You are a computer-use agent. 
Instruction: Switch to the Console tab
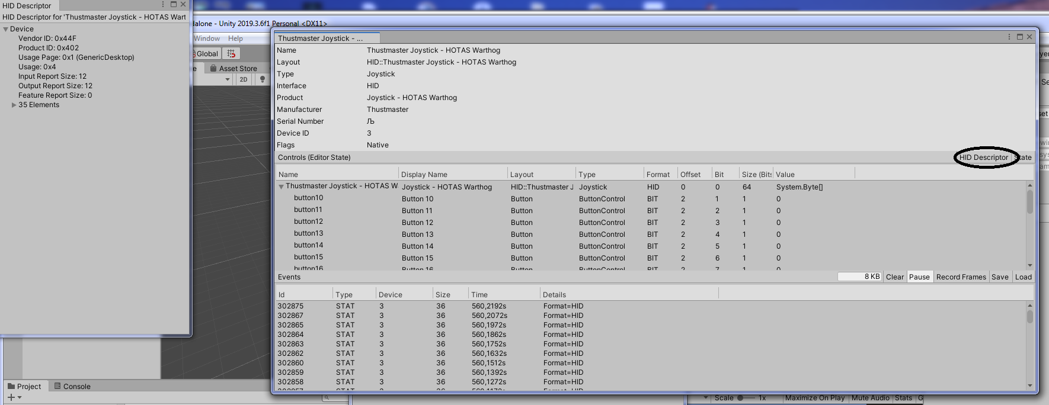[72, 386]
